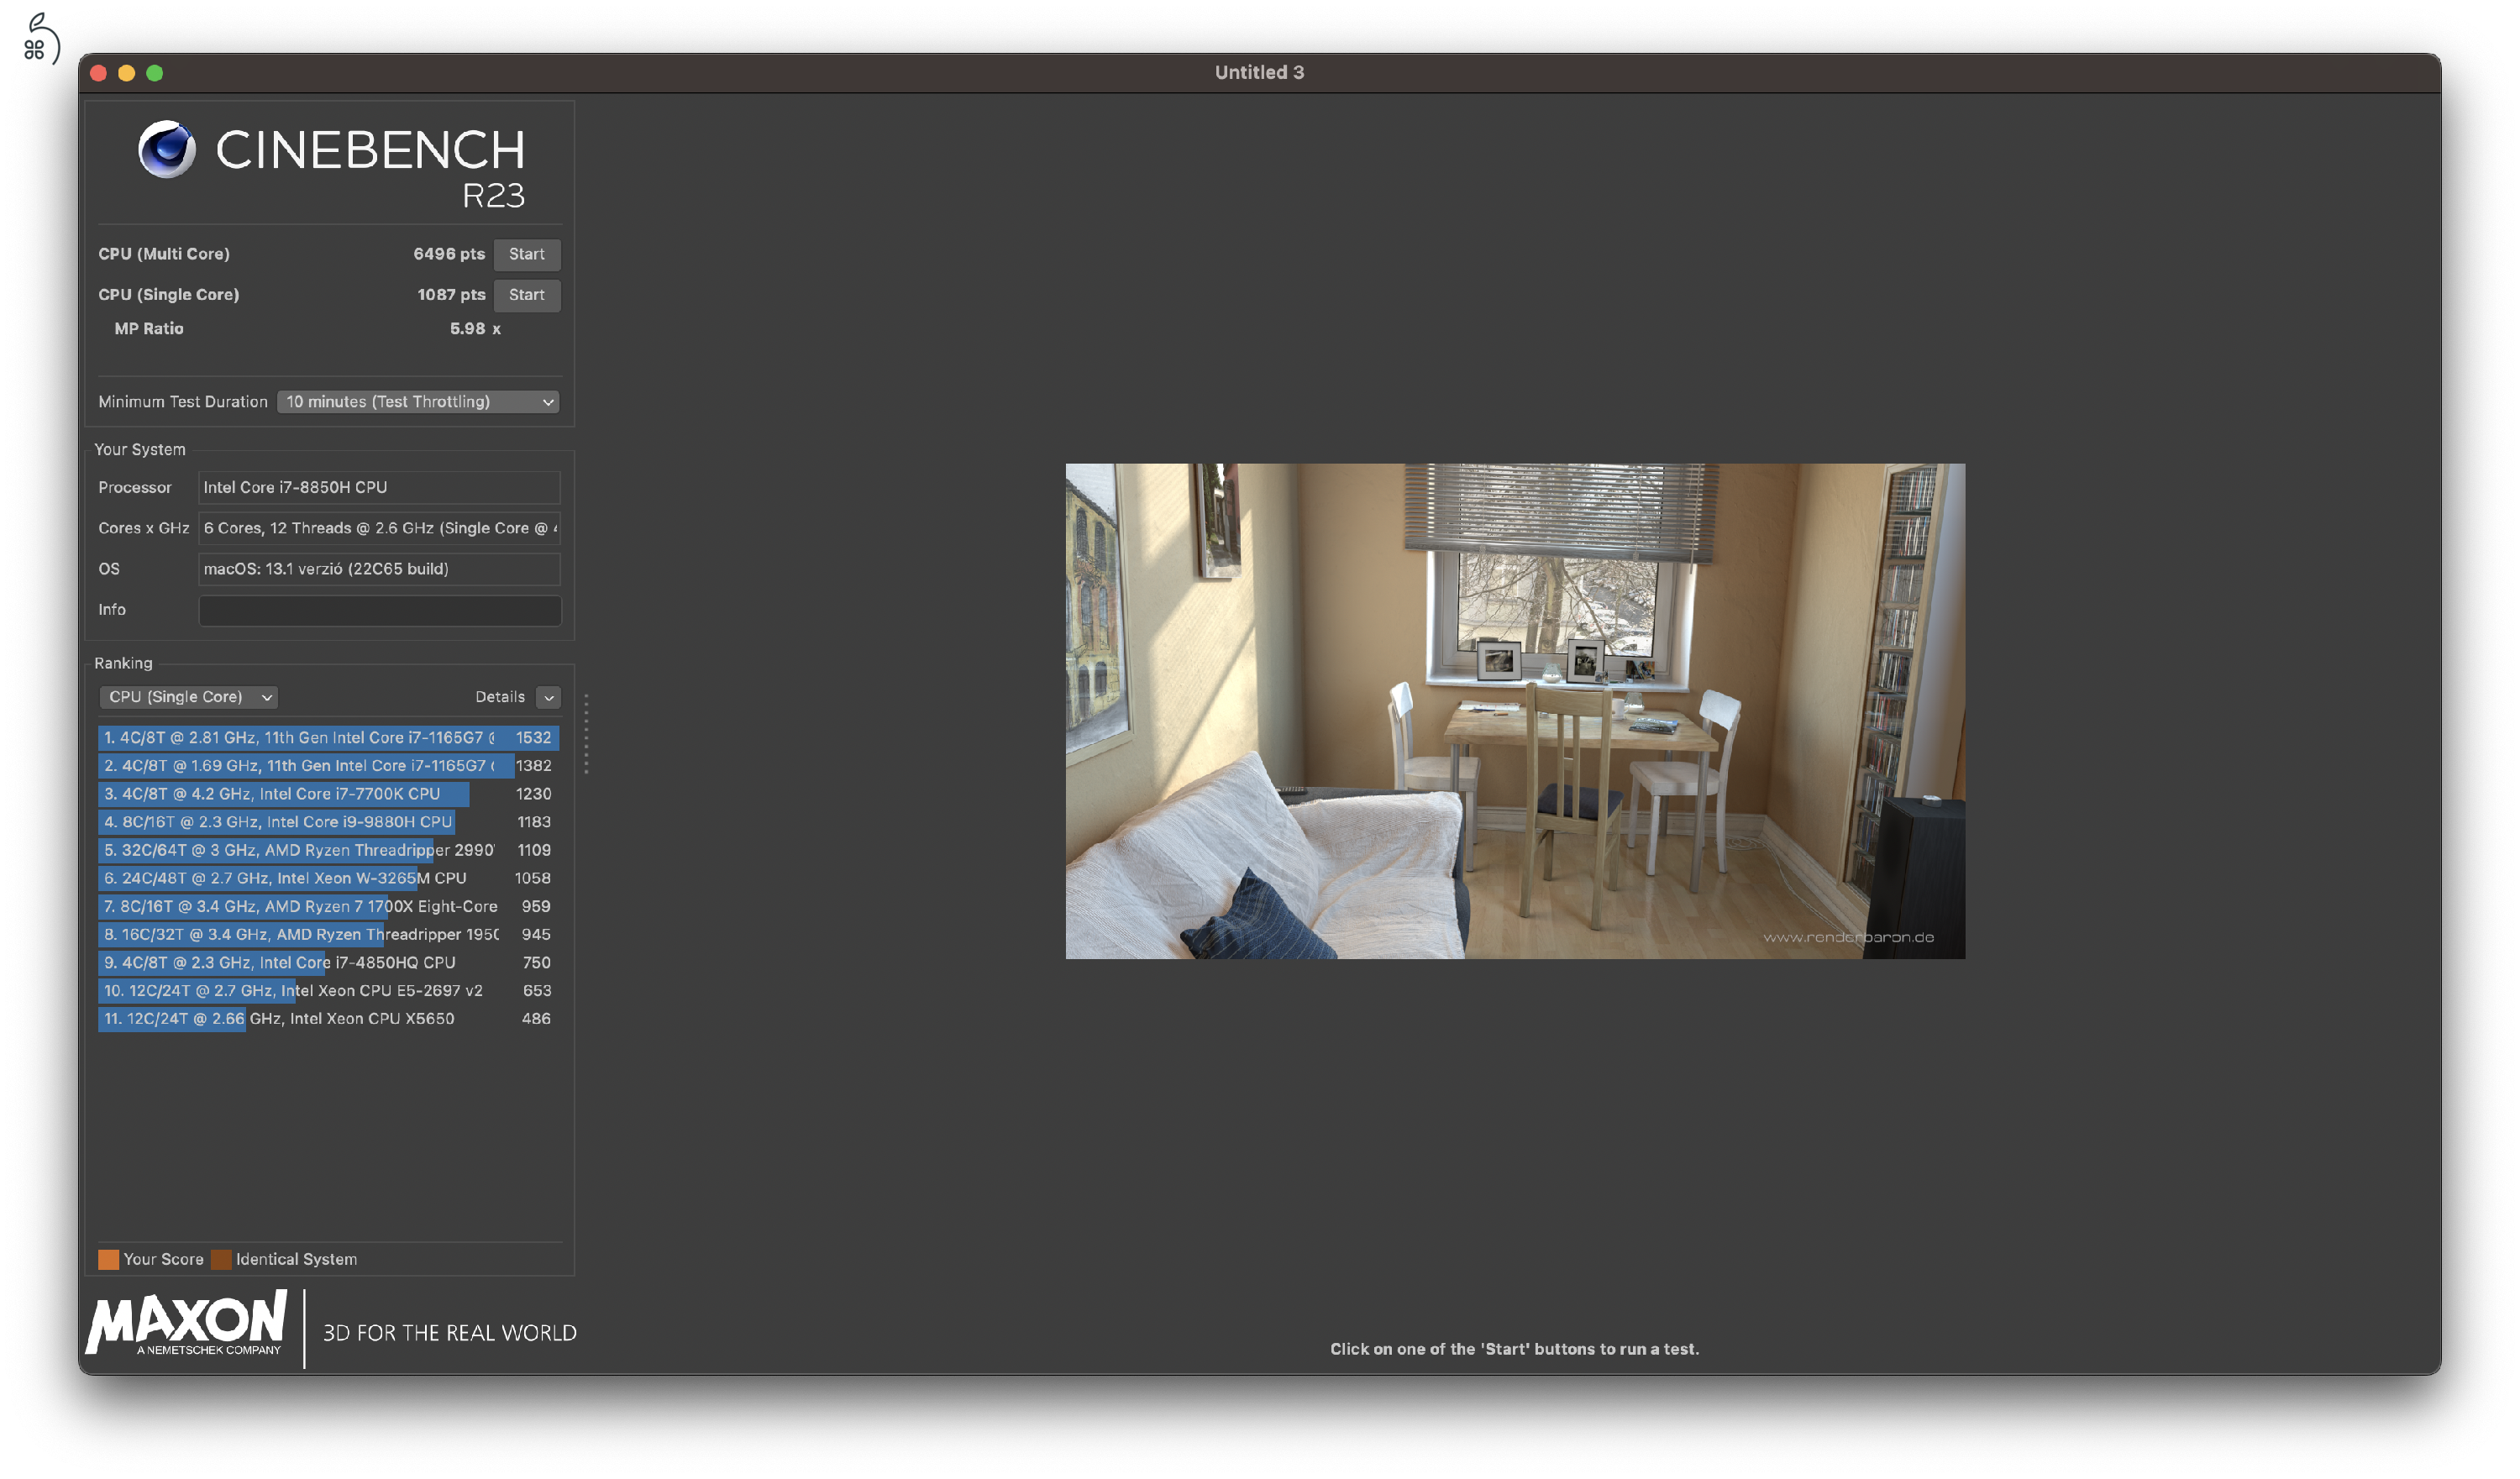Click the OS field showing macOS 13.1

(380, 569)
